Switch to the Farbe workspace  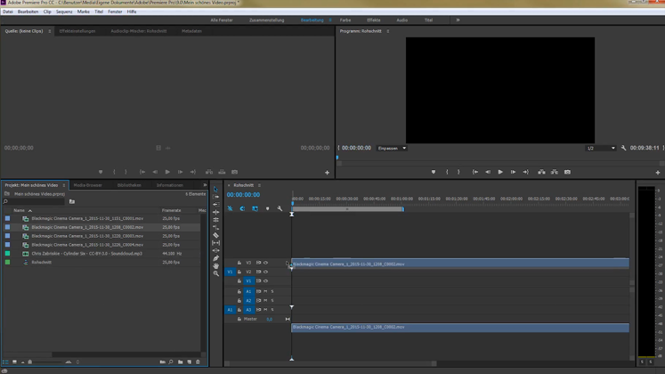pyautogui.click(x=345, y=20)
